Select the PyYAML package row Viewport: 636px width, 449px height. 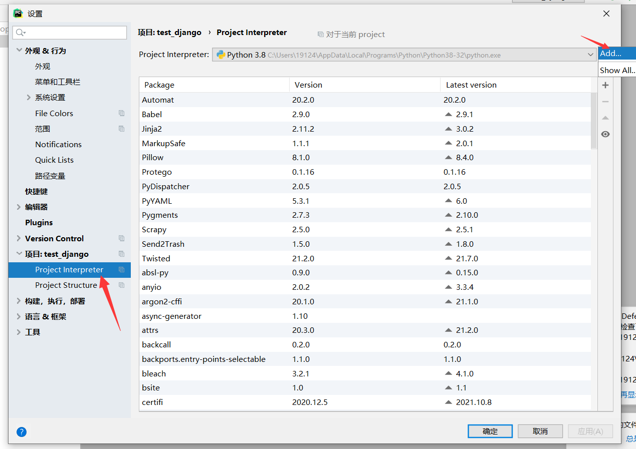pos(365,201)
